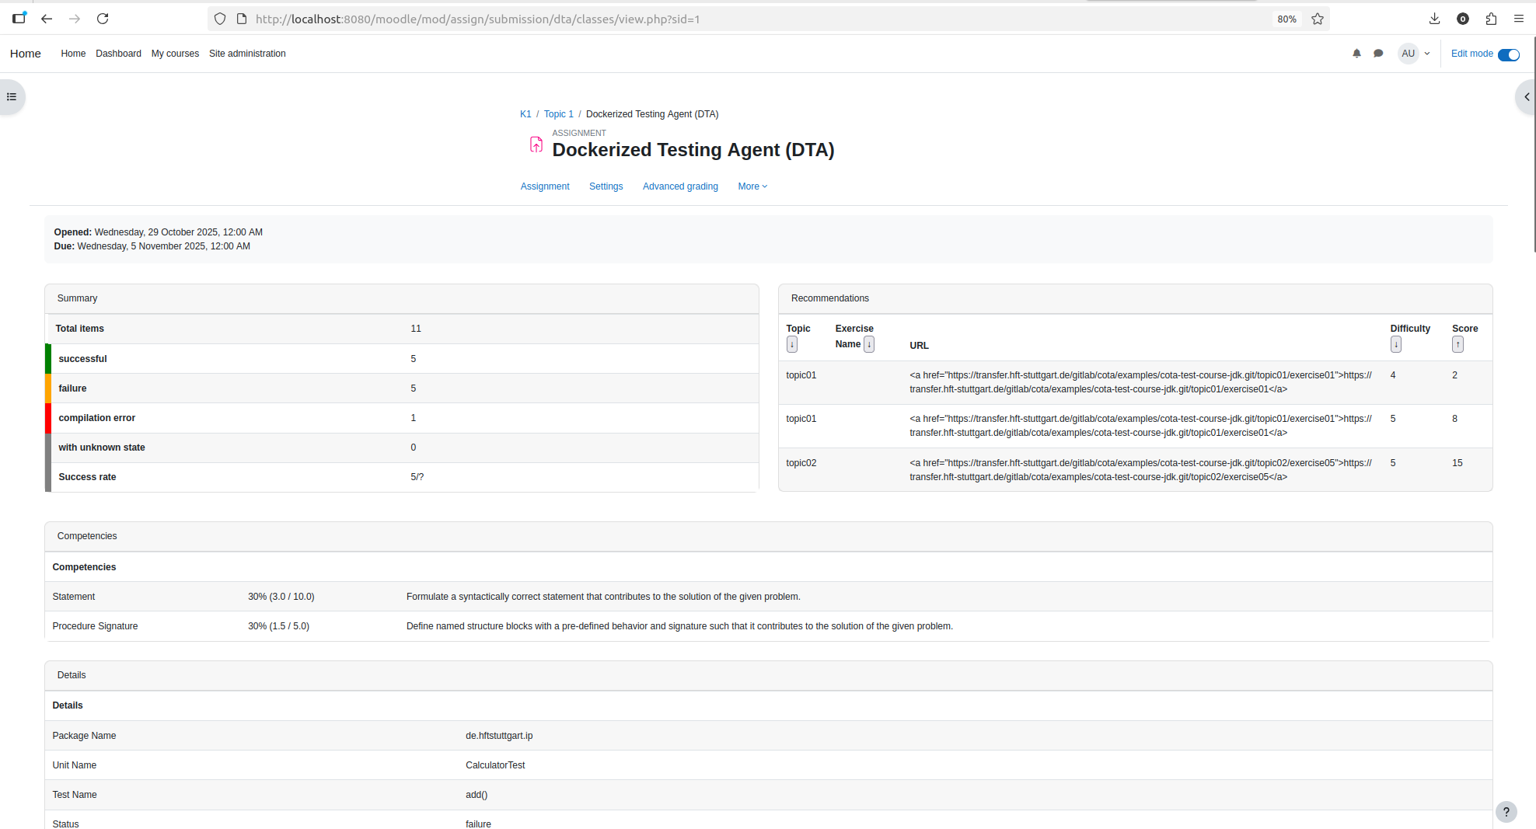Follow the Topic 1 breadcrumb link

click(x=559, y=114)
